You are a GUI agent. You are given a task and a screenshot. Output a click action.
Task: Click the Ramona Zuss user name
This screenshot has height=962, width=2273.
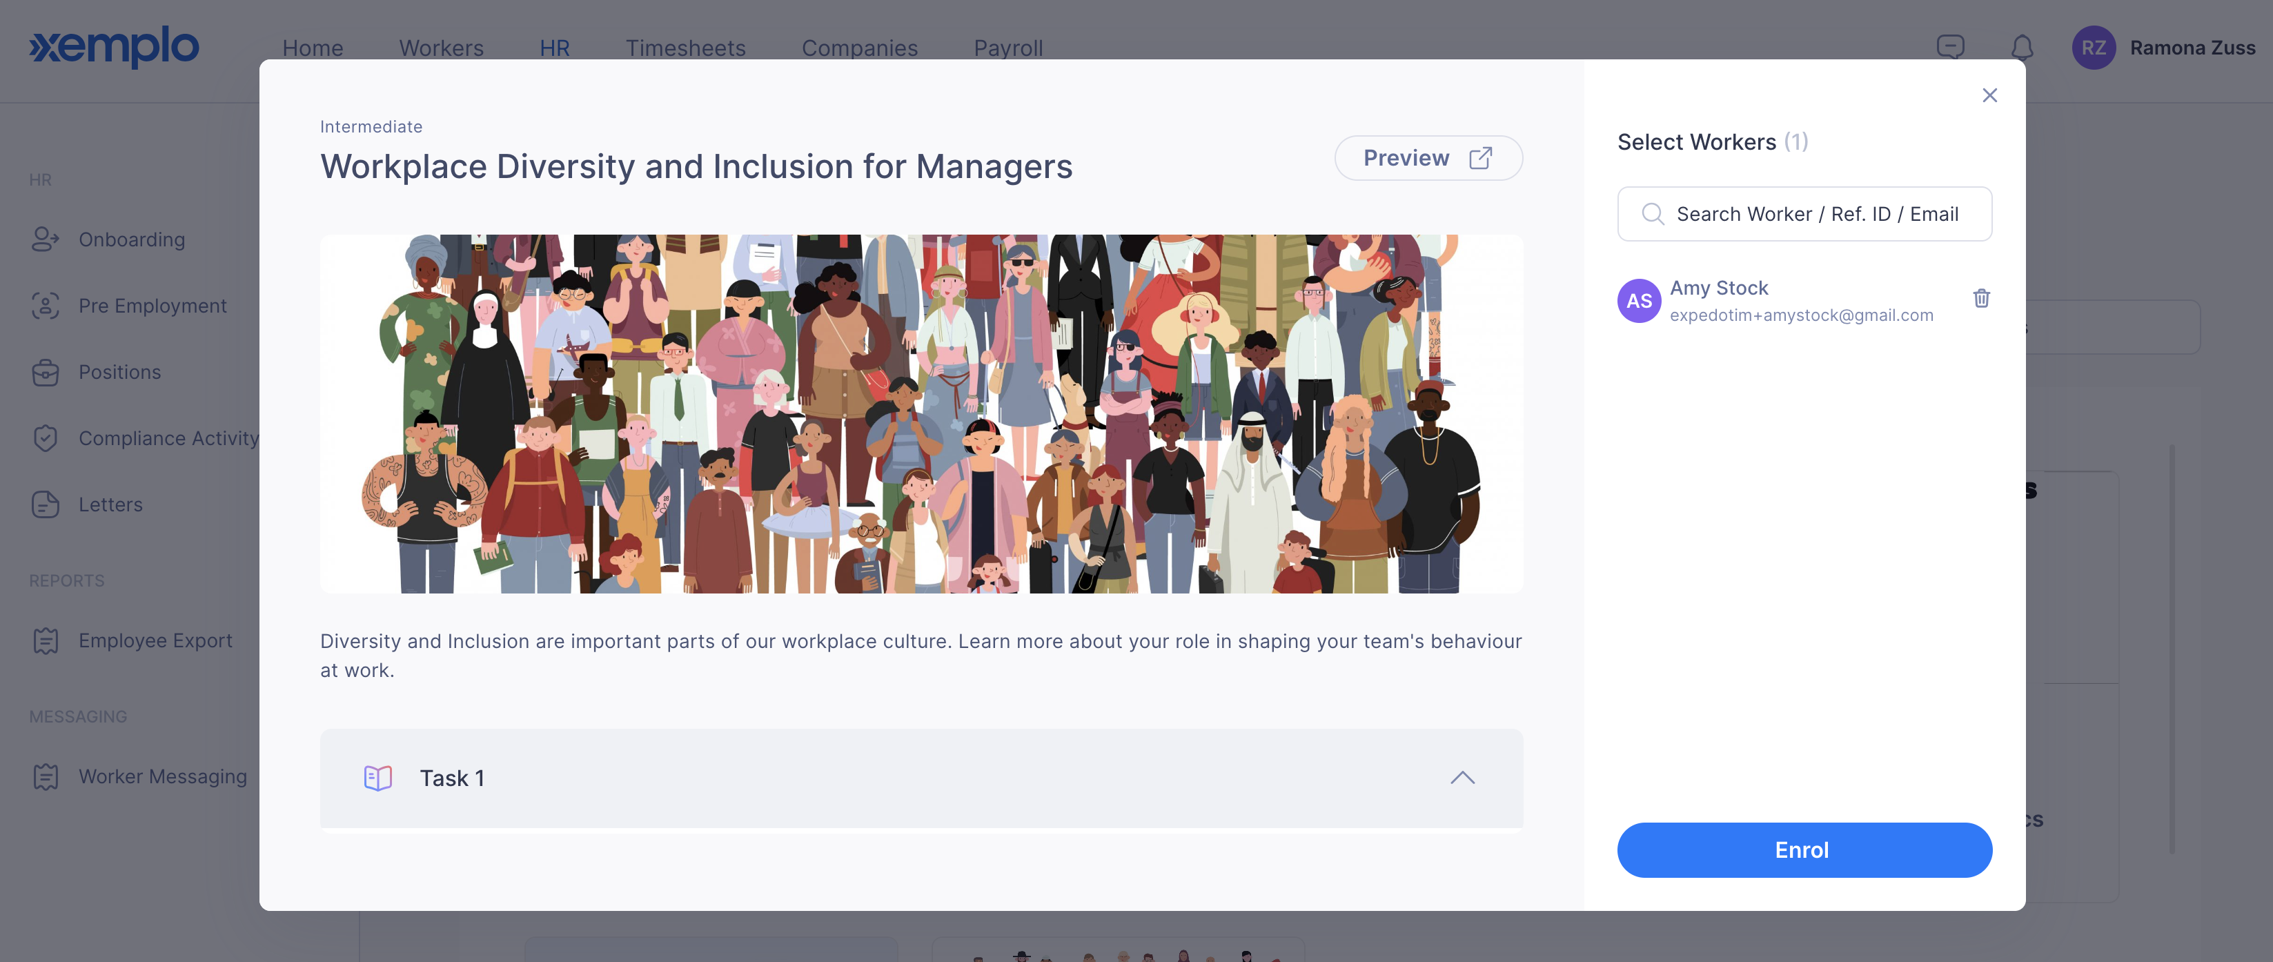coord(2192,48)
